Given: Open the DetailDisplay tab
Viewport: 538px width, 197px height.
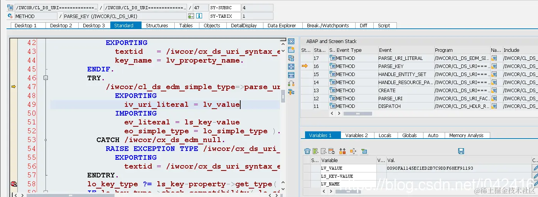Looking at the screenshot, I should pos(244,26).
